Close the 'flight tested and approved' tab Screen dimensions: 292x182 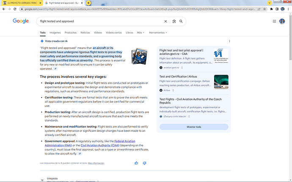[x=82, y=3]
